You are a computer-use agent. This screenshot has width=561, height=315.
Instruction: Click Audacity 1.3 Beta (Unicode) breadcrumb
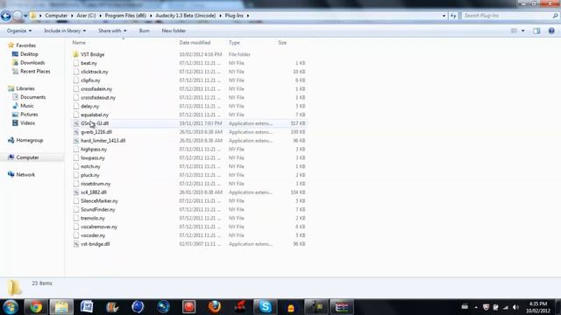(x=186, y=16)
